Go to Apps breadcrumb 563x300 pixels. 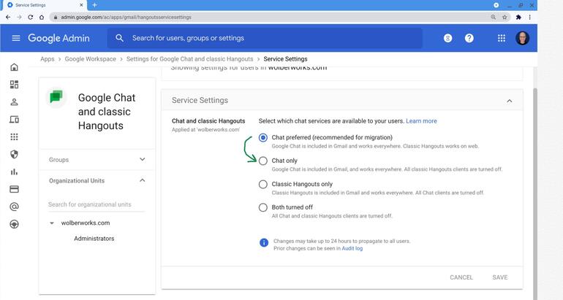click(48, 59)
